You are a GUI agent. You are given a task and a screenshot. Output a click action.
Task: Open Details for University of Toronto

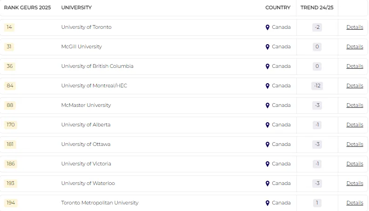point(355,27)
